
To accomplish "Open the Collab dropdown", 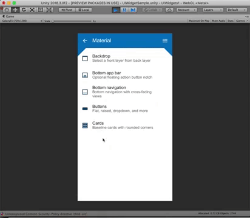I will (x=152, y=10).
